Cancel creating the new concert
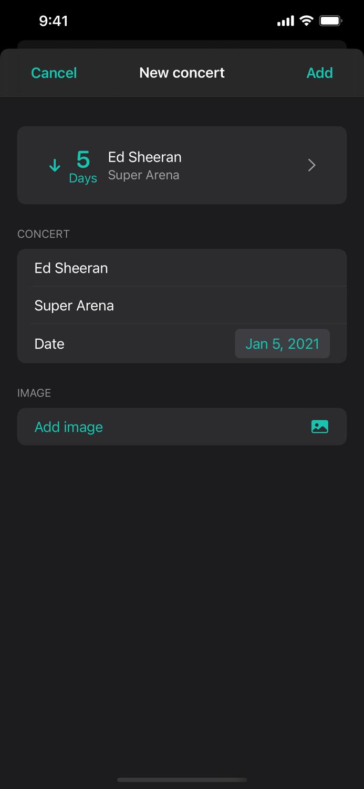 [54, 73]
